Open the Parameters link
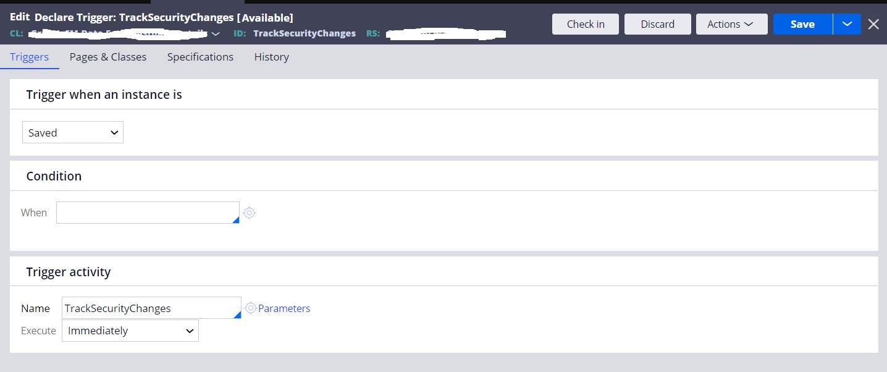The image size is (887, 372). click(284, 308)
